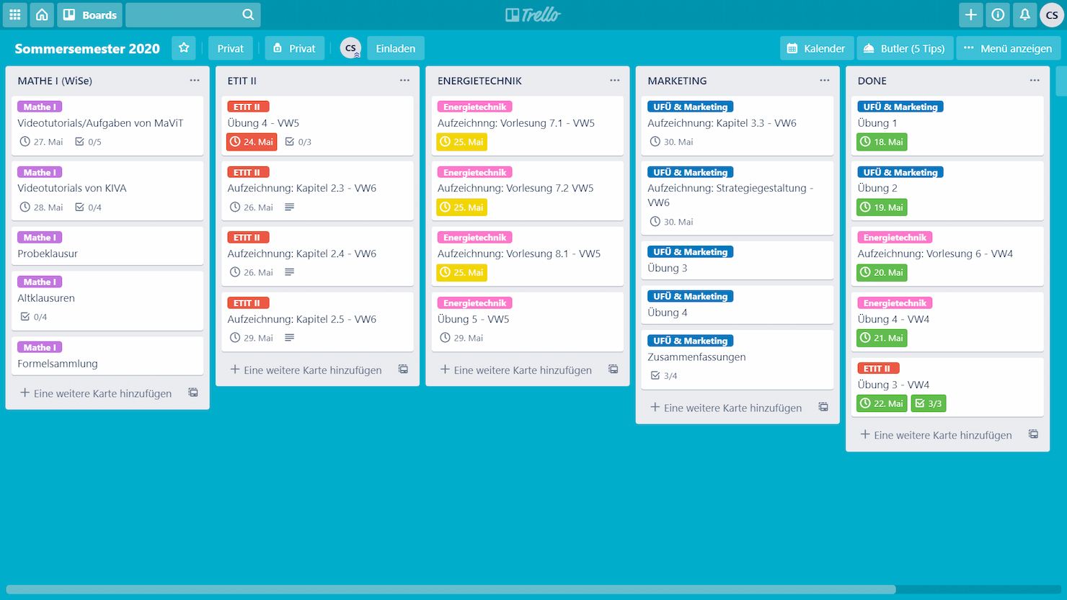1067x600 pixels.
Task: Click the ENERGIETECHNIK list title
Action: 479,81
